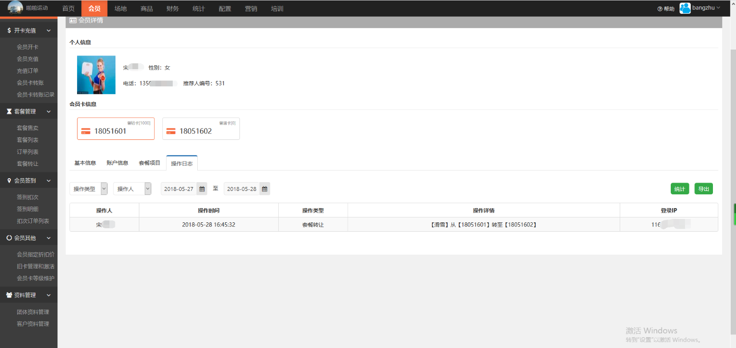
Task: Click the 操作时间 column header
Action: 209,211
